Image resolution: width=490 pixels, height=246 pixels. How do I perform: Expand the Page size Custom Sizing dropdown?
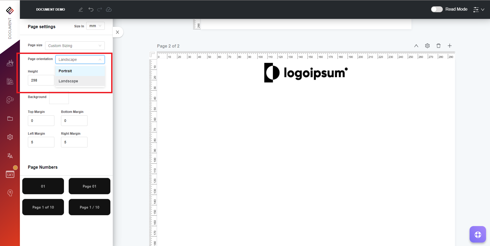(75, 46)
